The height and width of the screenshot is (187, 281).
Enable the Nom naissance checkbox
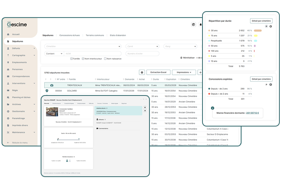pos(105,58)
